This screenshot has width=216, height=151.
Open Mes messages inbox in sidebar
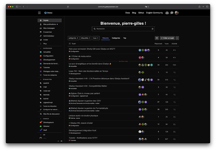coord(49,28)
